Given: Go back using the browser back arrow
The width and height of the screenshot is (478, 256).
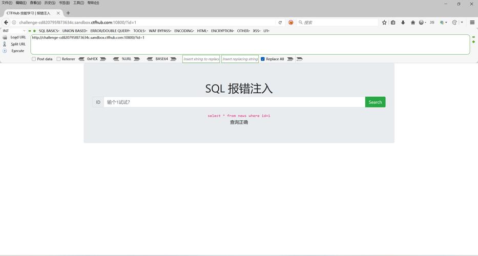Looking at the screenshot, I should [6, 22].
